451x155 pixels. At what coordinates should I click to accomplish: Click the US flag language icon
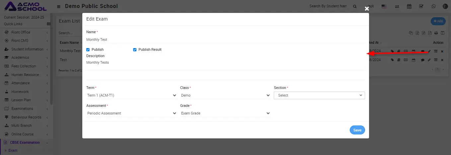[x=384, y=6]
